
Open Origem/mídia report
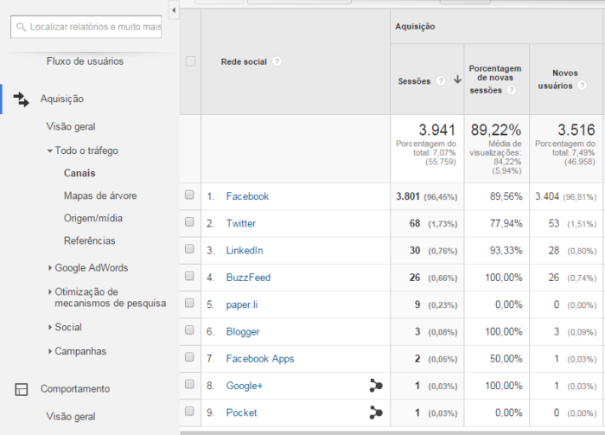coord(93,219)
